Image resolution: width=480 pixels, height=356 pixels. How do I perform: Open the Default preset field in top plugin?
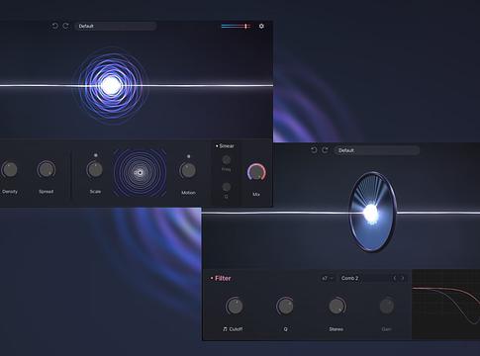(x=115, y=26)
